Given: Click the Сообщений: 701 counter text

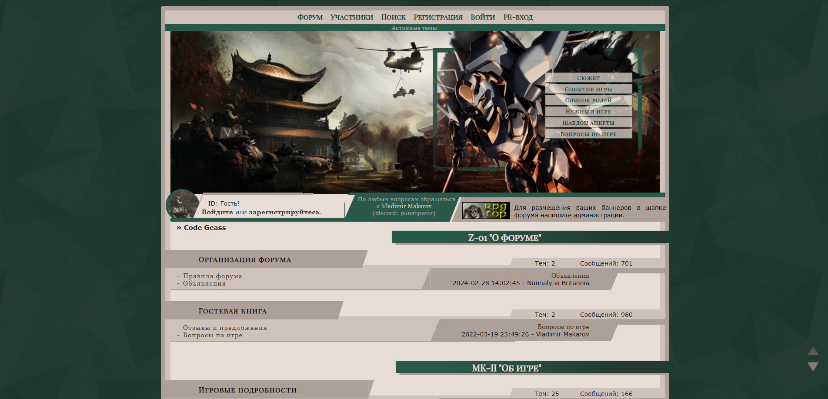Looking at the screenshot, I should [x=606, y=263].
